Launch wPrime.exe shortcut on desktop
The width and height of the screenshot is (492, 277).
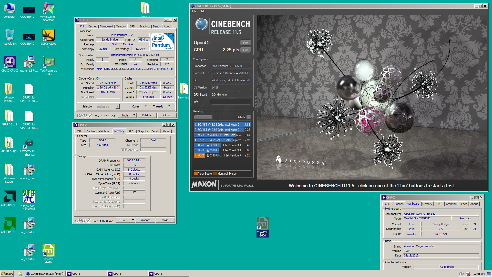click(x=48, y=12)
